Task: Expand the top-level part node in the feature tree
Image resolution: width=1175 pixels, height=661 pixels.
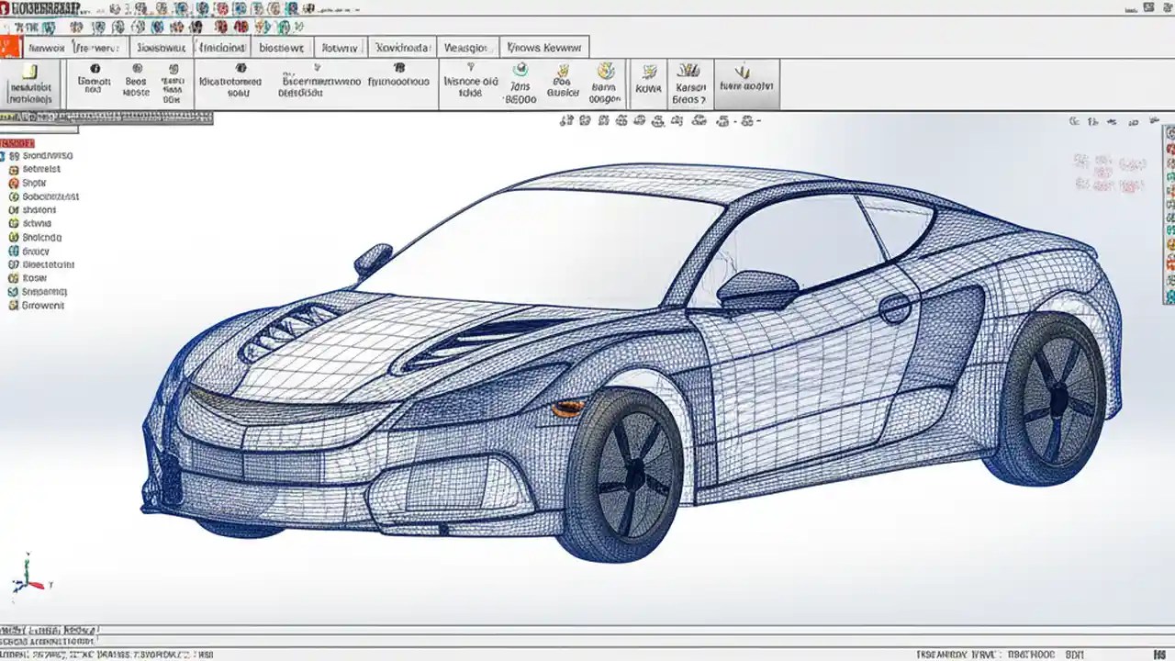Action: click(x=9, y=156)
